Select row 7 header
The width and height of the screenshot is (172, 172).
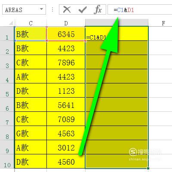pos(7,119)
